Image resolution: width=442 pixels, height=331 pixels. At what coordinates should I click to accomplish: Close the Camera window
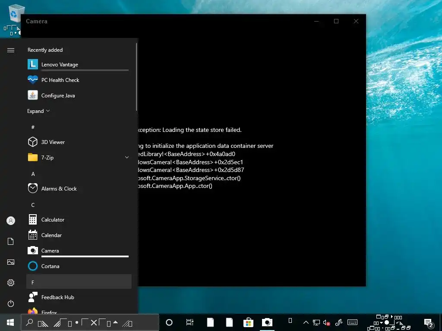point(356,21)
